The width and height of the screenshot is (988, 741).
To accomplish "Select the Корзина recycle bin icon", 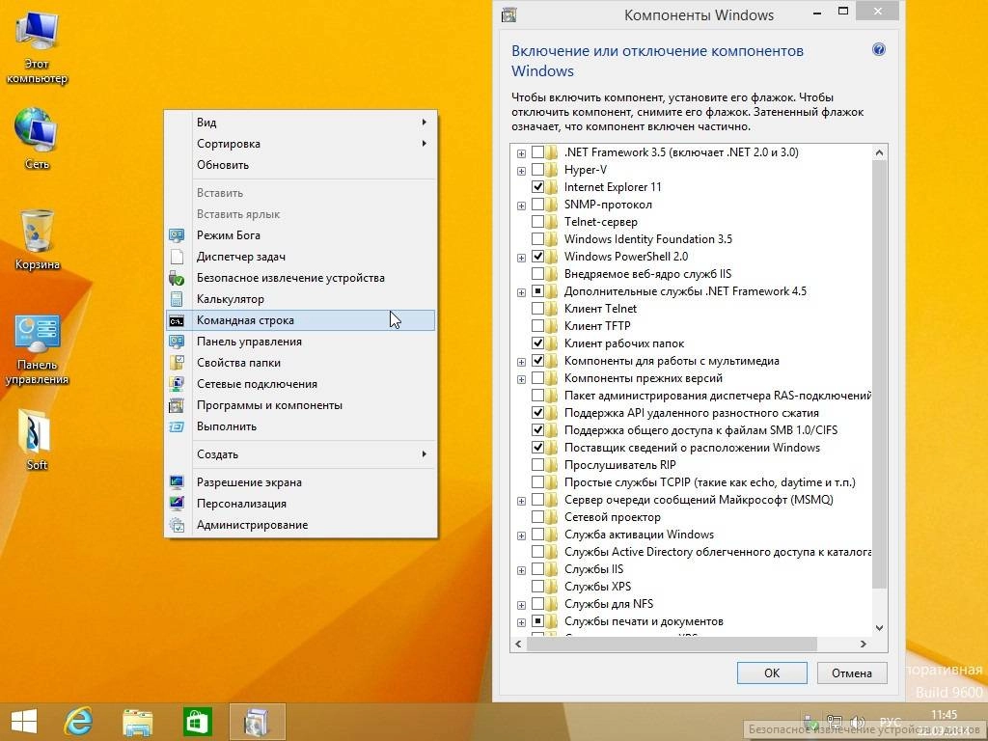I will (37, 239).
